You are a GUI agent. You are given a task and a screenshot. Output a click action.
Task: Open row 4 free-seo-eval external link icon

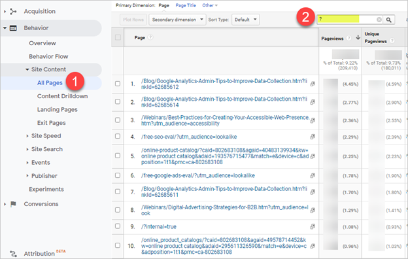click(313, 137)
